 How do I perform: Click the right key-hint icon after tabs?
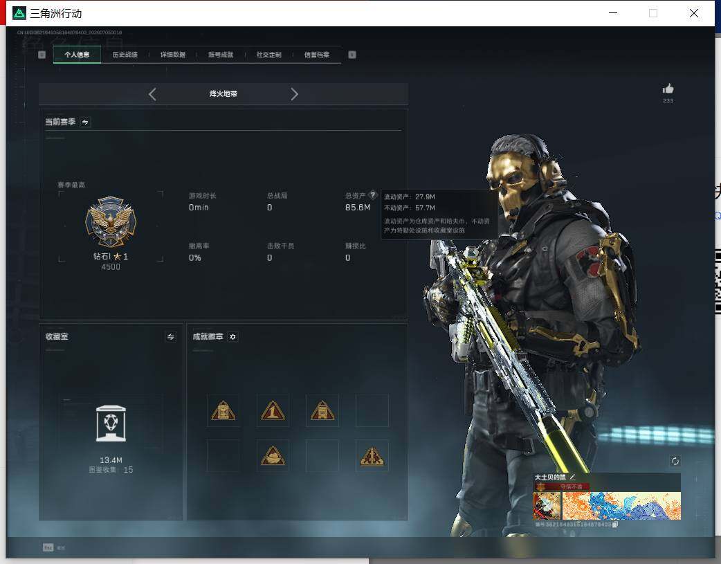pyautogui.click(x=352, y=55)
